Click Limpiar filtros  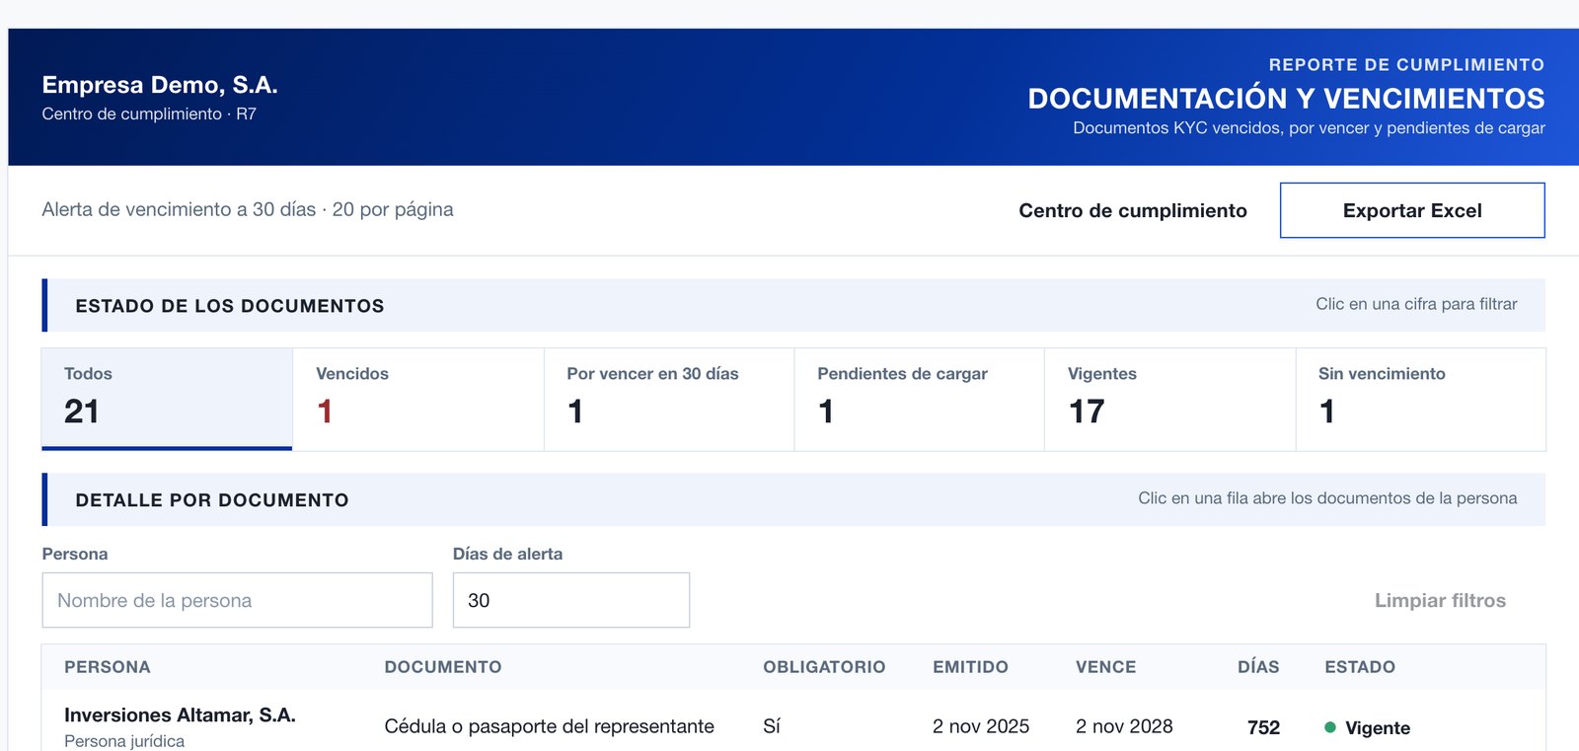pos(1440,600)
